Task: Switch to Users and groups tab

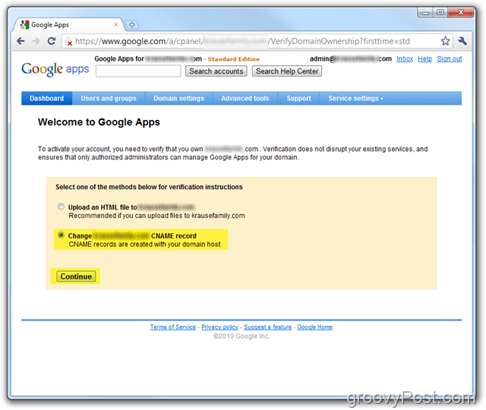Action: [x=109, y=98]
